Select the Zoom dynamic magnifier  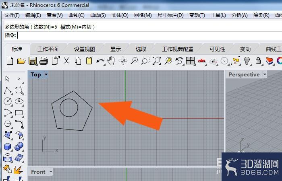click(x=134, y=61)
